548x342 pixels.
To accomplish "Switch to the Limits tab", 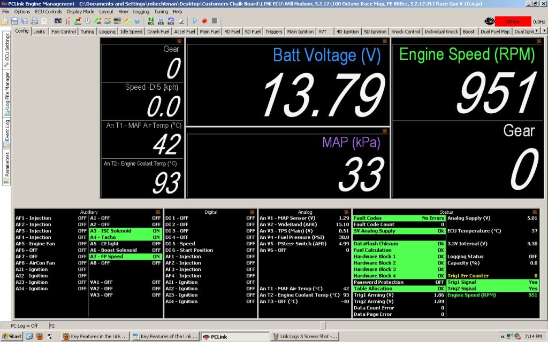I will coord(39,32).
